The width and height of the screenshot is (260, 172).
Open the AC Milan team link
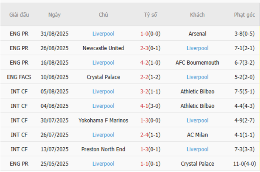point(197,135)
